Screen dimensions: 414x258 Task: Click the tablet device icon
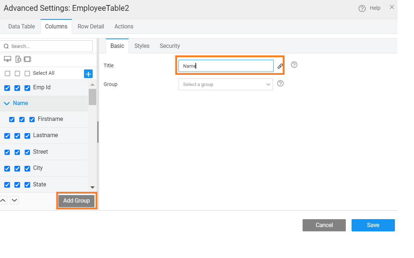pyautogui.click(x=28, y=59)
